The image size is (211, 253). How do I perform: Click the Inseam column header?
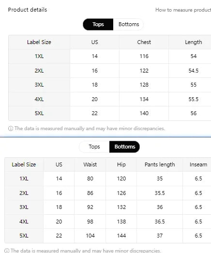198,164
